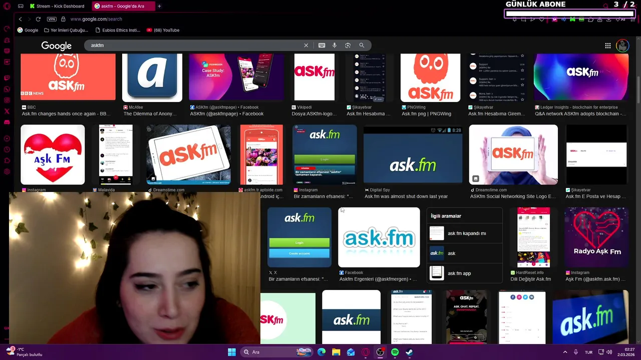Open McAfee Dilemma of Anonymity image

pyautogui.click(x=152, y=77)
